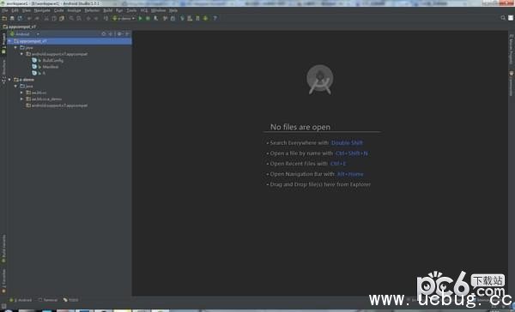Image resolution: width=515 pixels, height=312 pixels.
Task: Open the Navigate menu
Action: click(x=42, y=10)
